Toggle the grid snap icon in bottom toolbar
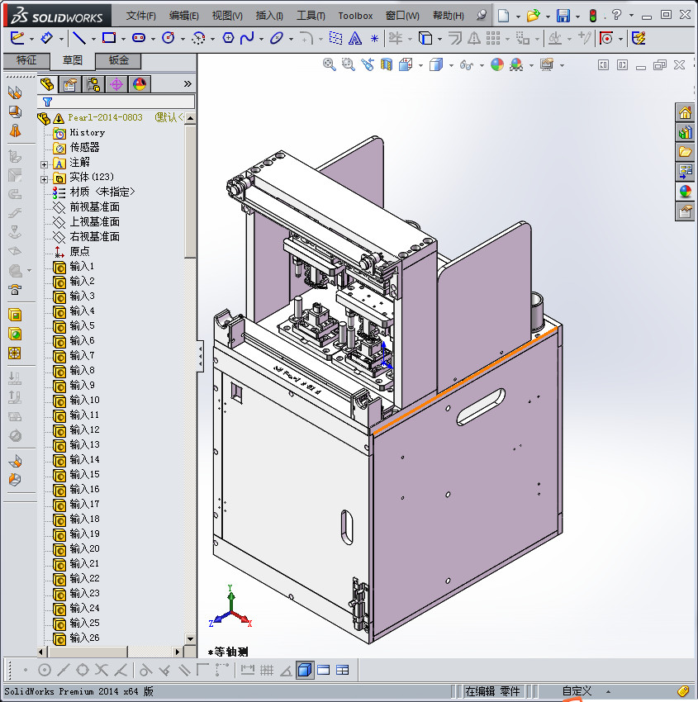Viewport: 698px width, 702px height. point(267,671)
